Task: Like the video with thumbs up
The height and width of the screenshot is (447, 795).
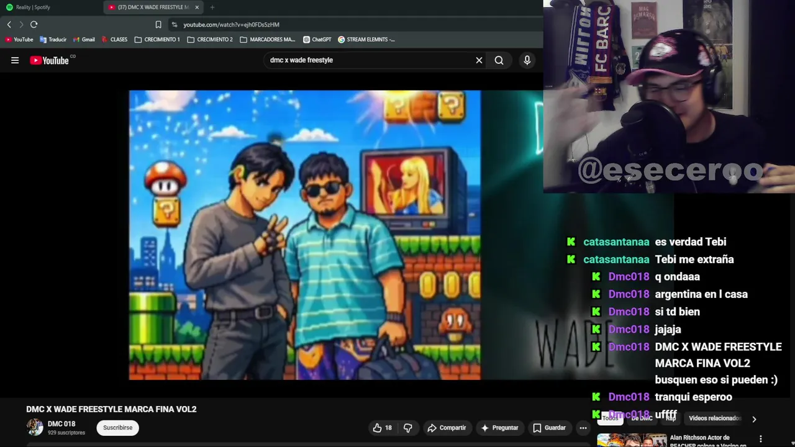Action: coord(382,428)
